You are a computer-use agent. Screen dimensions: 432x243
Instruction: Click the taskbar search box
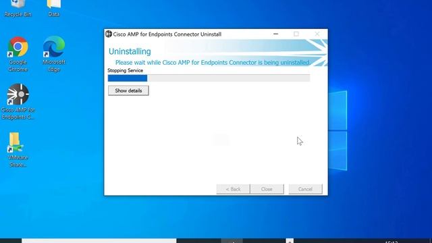pyautogui.click(x=99, y=241)
